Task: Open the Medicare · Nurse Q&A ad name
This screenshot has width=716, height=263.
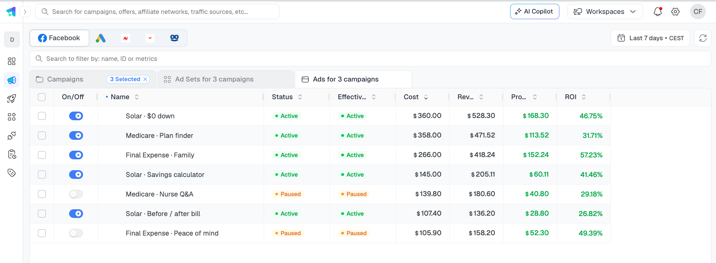Action: pyautogui.click(x=160, y=194)
